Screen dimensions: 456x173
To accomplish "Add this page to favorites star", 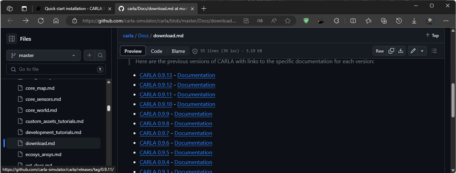I will (x=288, y=21).
